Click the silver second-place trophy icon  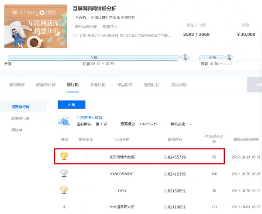64,173
